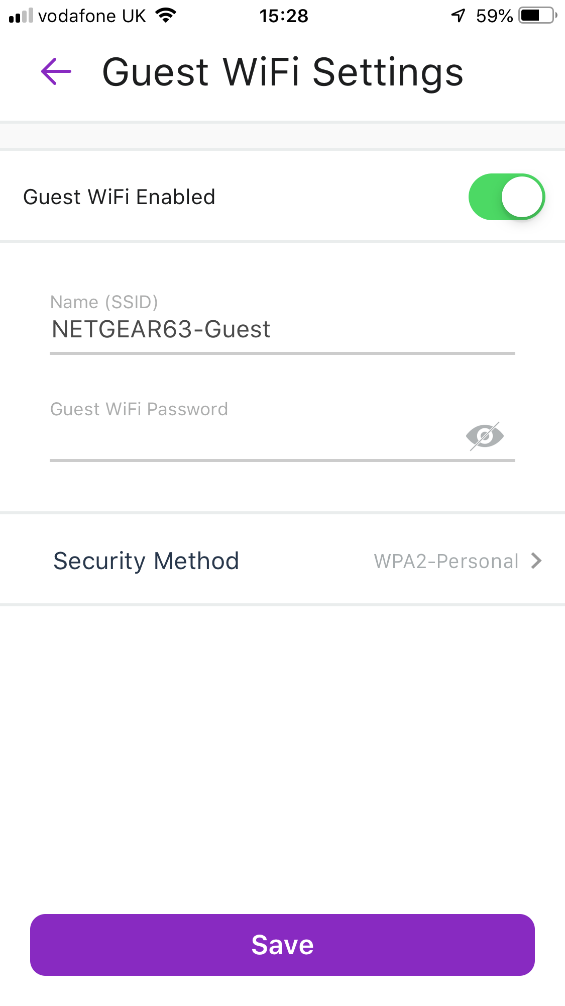Click the Guest WiFi Password label

pyautogui.click(x=139, y=409)
